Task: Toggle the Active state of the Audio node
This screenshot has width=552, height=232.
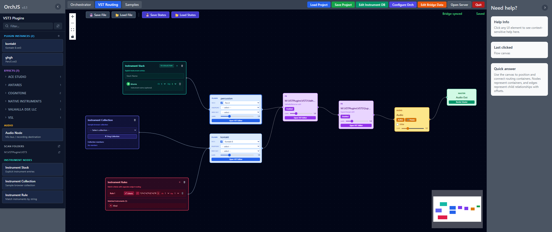Action: pyautogui.click(x=400, y=120)
